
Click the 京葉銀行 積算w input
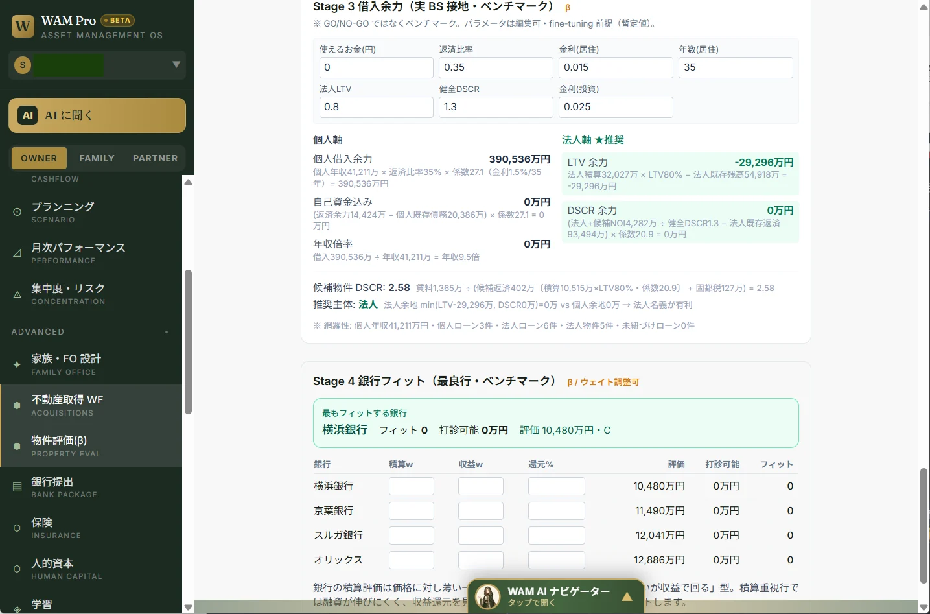point(412,511)
